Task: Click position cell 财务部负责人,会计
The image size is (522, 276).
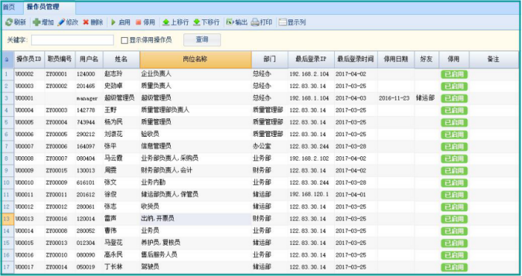Action: (195, 170)
